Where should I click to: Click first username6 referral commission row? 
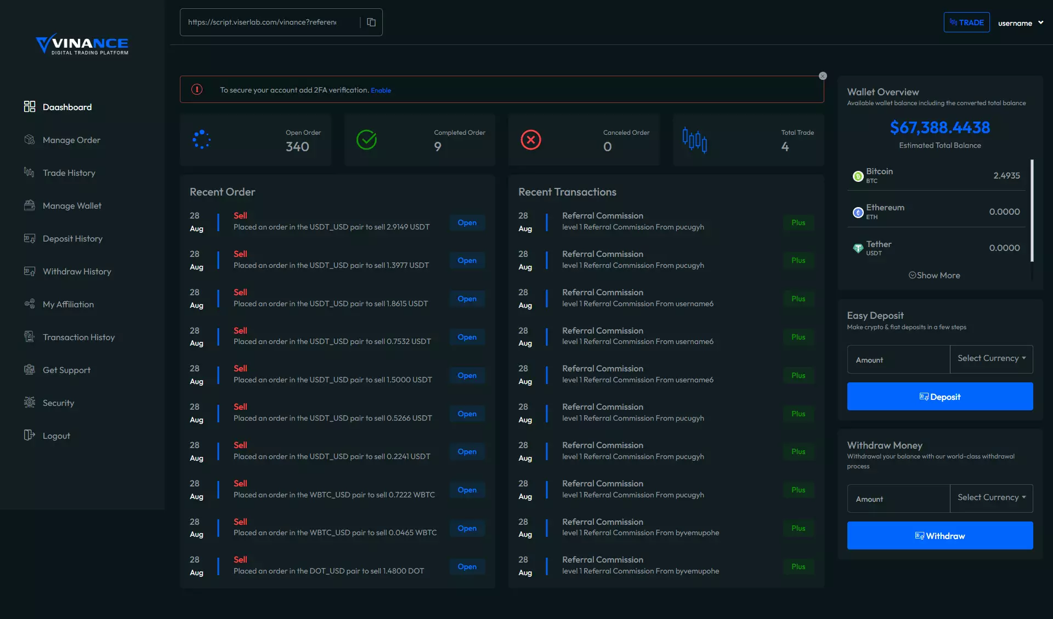tap(666, 298)
